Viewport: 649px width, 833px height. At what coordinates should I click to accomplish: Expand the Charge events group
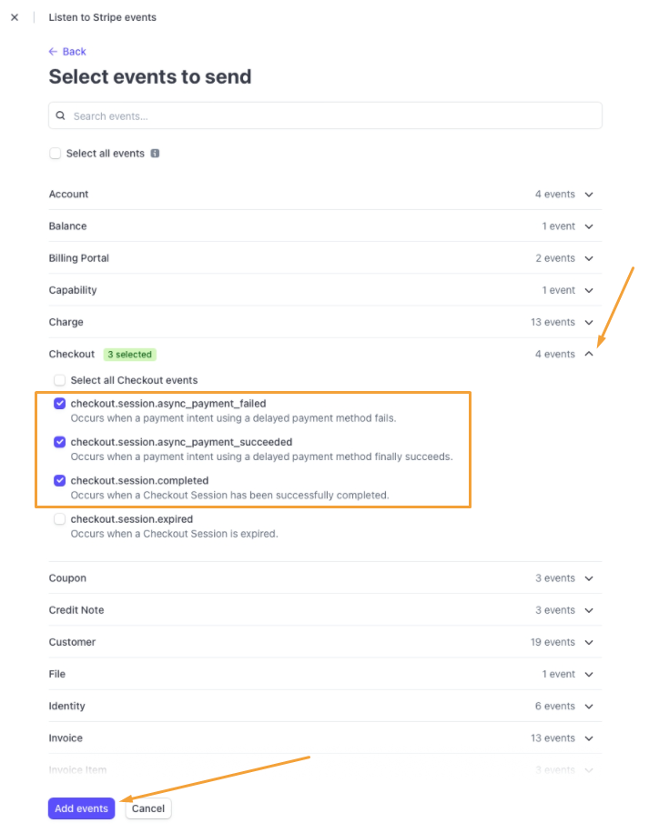[325, 322]
